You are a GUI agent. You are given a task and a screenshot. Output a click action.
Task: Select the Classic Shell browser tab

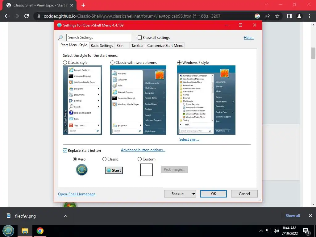point(39,5)
